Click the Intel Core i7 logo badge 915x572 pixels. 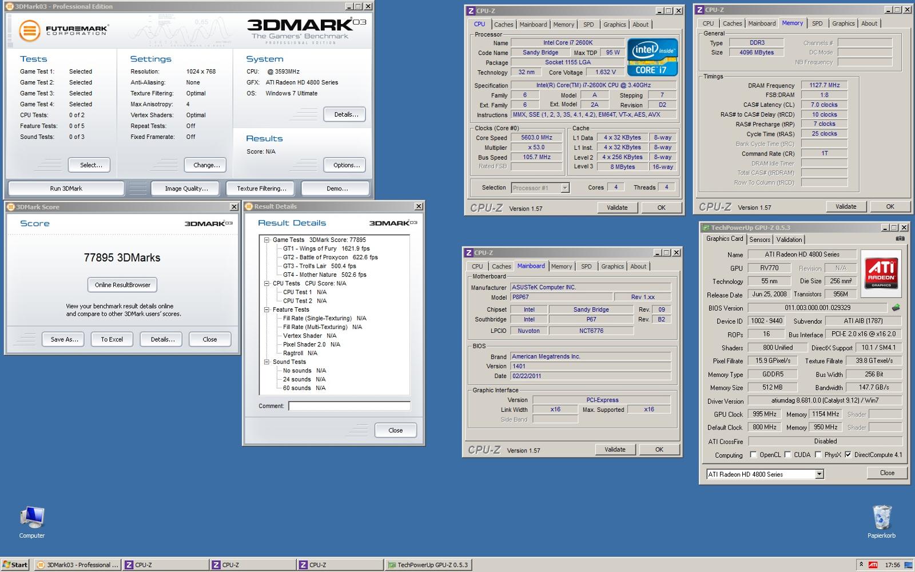click(x=653, y=57)
